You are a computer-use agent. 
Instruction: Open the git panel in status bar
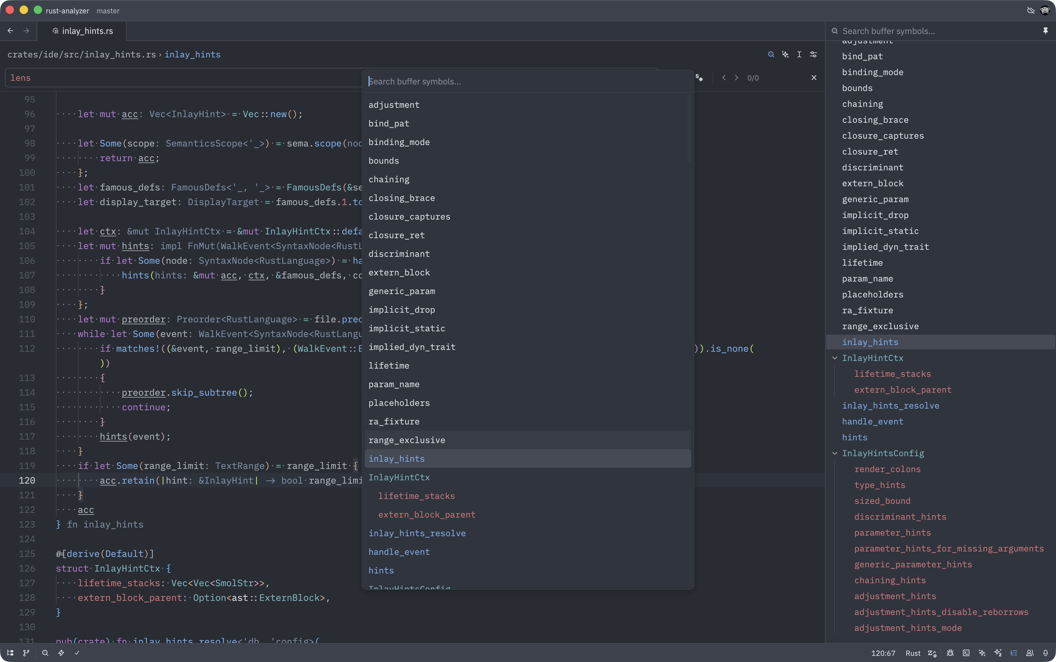tap(26, 653)
